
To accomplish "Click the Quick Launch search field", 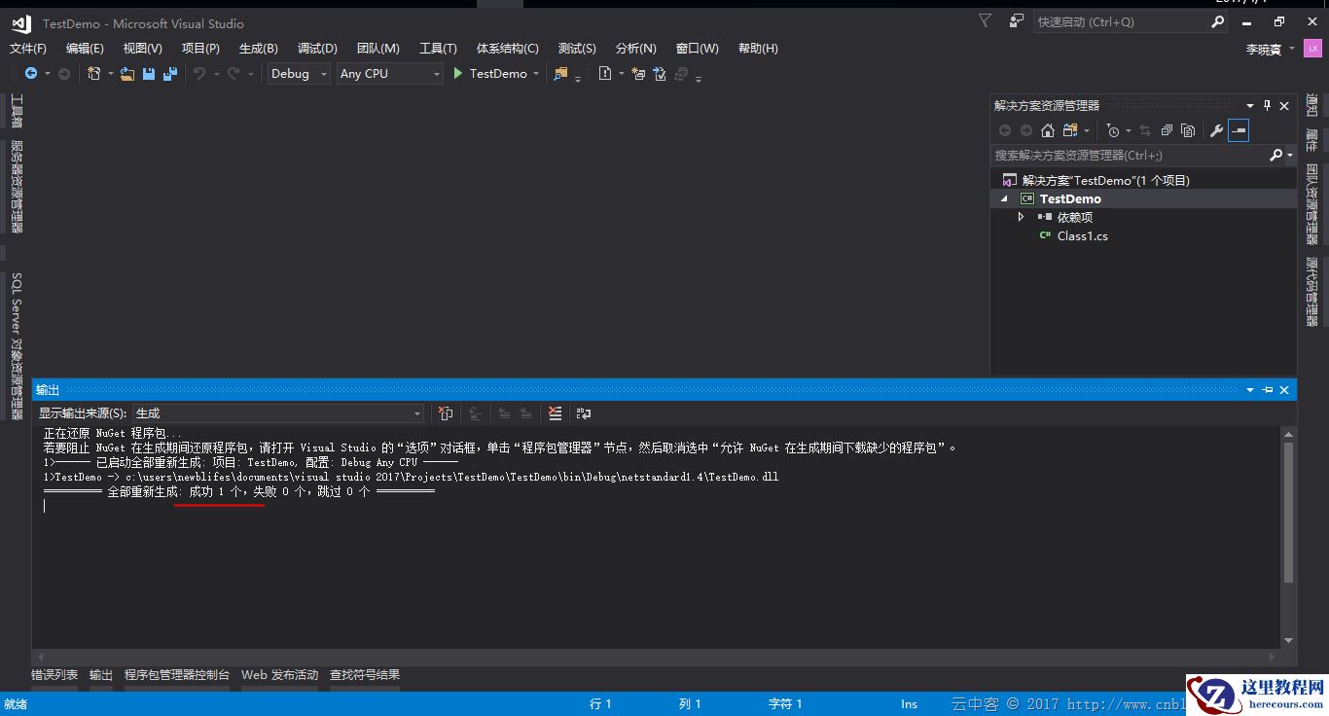I will [1119, 22].
